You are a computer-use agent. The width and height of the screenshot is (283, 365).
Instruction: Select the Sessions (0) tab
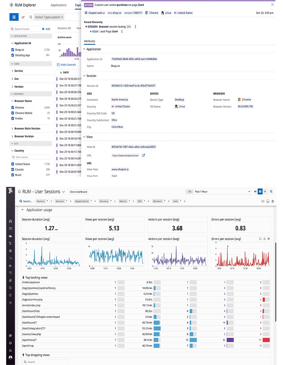64,28
